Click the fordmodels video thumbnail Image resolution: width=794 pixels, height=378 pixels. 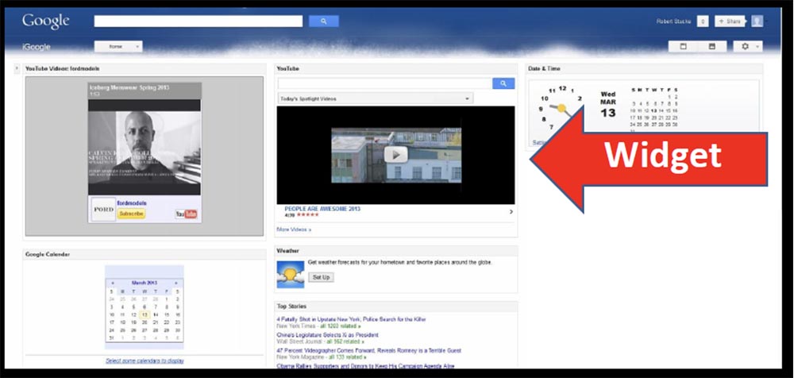pyautogui.click(x=145, y=147)
